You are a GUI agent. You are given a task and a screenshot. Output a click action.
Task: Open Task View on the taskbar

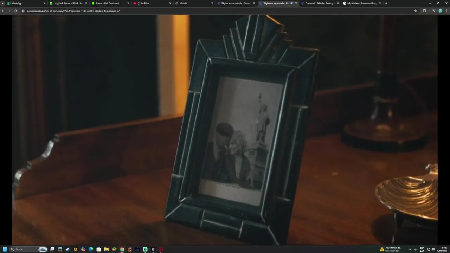[x=52, y=249]
